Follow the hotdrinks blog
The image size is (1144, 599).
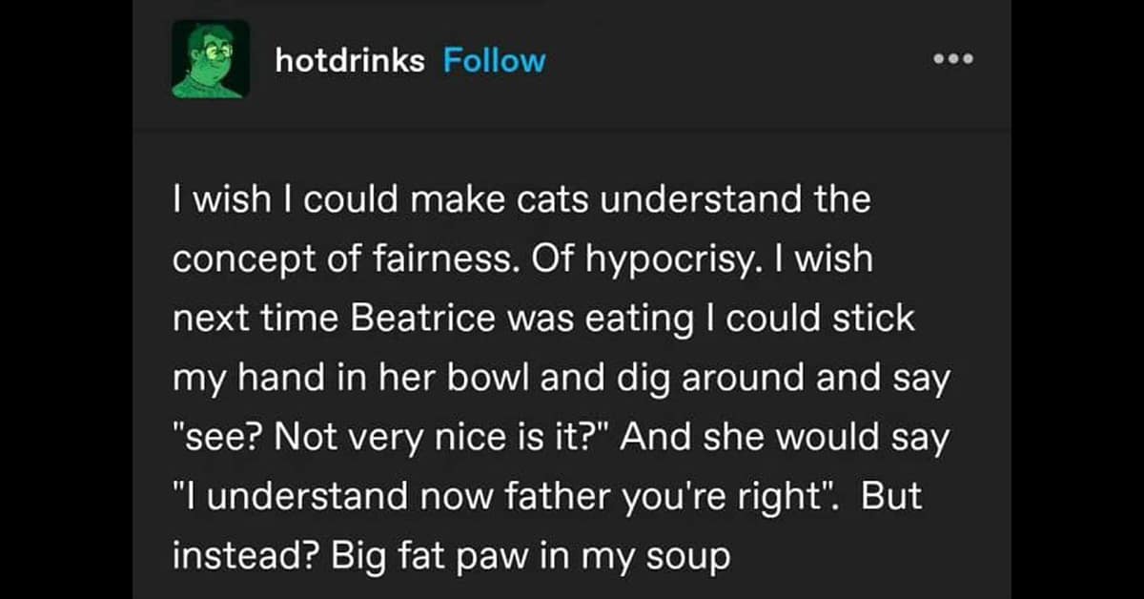pyautogui.click(x=494, y=61)
